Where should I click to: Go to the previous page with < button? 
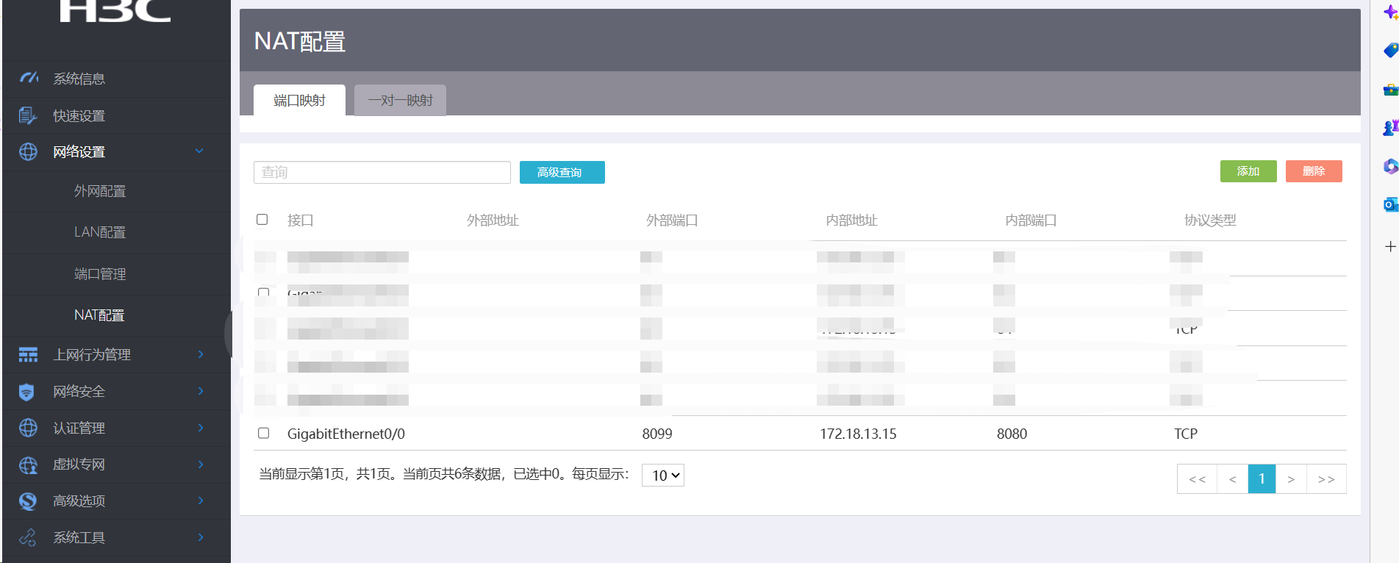click(1233, 478)
